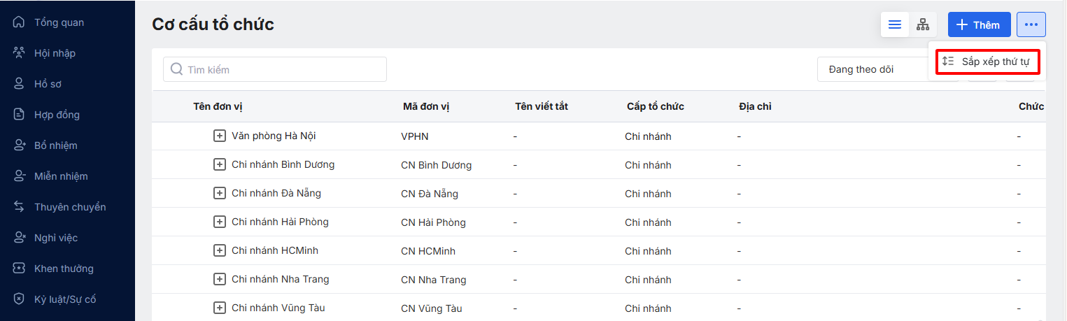Open Khen thưởng rewards section
This screenshot has width=1067, height=321.
click(x=64, y=269)
